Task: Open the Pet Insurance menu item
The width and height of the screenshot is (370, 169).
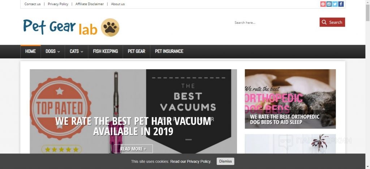Action: click(x=169, y=51)
